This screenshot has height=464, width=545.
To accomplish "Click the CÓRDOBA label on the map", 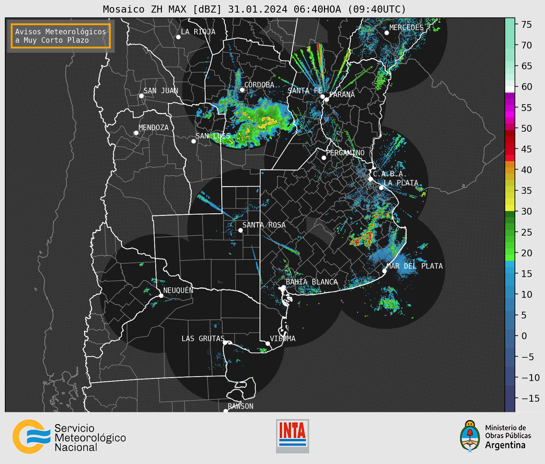I will pyautogui.click(x=259, y=85).
